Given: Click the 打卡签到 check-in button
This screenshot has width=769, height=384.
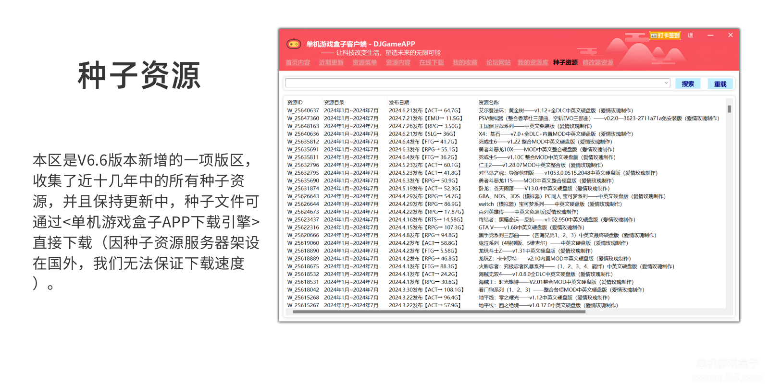Looking at the screenshot, I should tap(665, 36).
